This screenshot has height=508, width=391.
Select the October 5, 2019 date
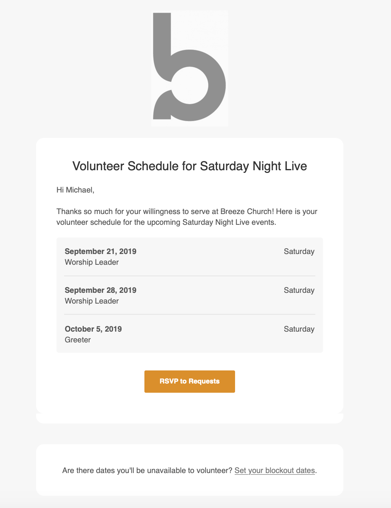point(93,329)
